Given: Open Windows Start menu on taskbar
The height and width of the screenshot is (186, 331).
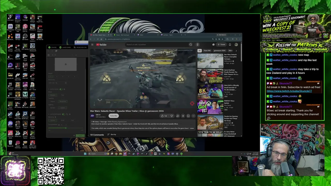Looking at the screenshot, I should pos(85,154).
